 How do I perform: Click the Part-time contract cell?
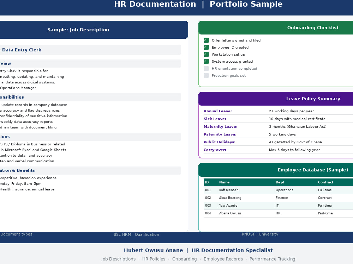325,213
